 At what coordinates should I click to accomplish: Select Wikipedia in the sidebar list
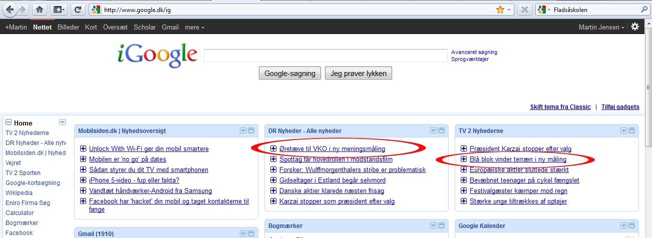(19, 192)
